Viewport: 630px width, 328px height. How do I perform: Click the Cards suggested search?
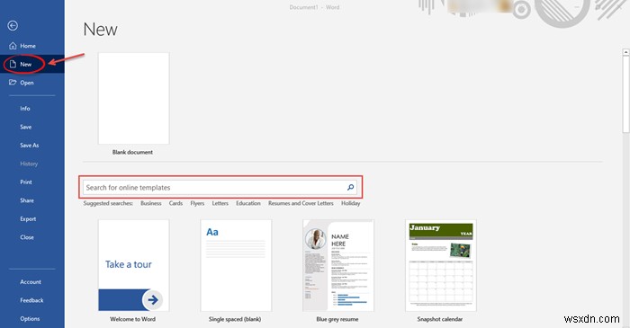coord(175,203)
